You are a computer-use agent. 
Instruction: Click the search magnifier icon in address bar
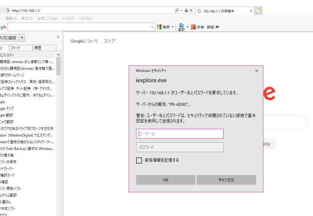[177, 11]
